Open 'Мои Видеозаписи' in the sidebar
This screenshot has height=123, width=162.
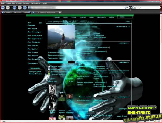point(35,35)
